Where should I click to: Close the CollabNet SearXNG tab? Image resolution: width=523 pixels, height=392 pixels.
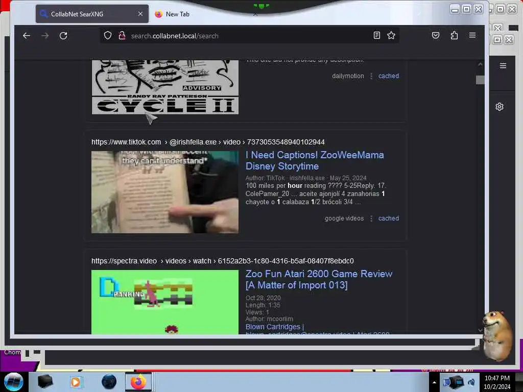click(x=140, y=14)
